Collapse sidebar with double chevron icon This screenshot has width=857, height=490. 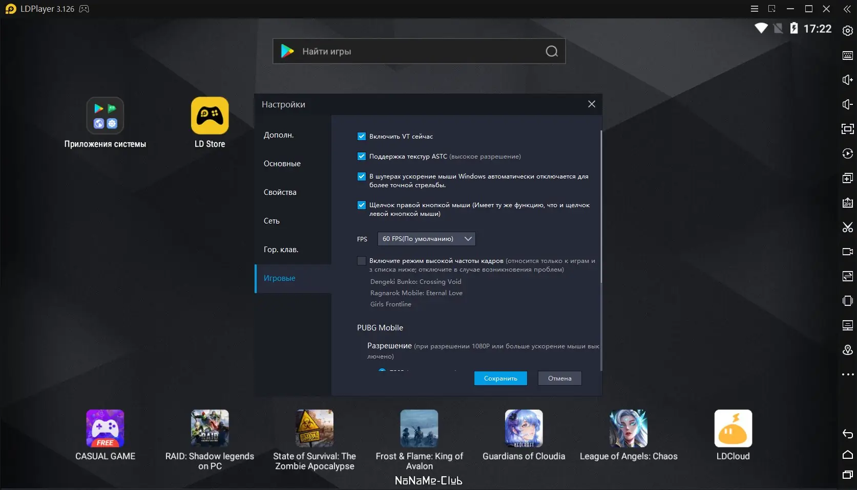pyautogui.click(x=847, y=9)
